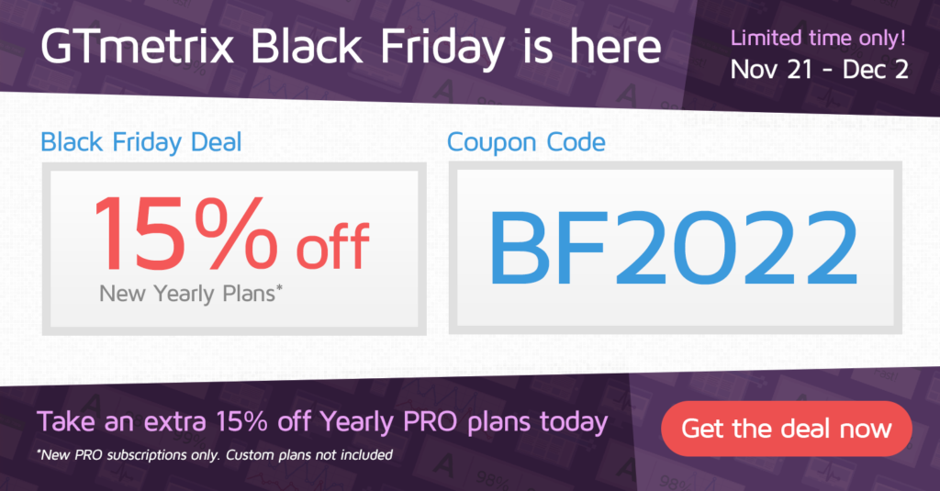Screen dimensions: 940x491
Task: Click 'Take an extra 15% off' tagline
Action: tap(174, 422)
